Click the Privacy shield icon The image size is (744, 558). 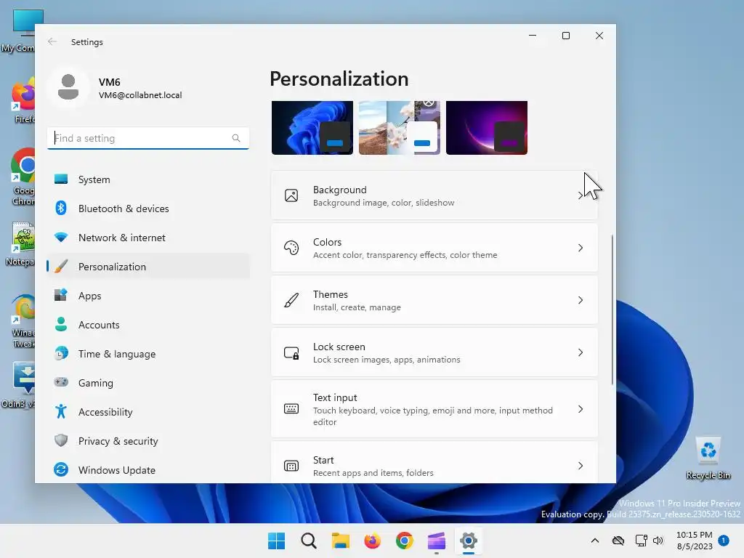pos(61,440)
